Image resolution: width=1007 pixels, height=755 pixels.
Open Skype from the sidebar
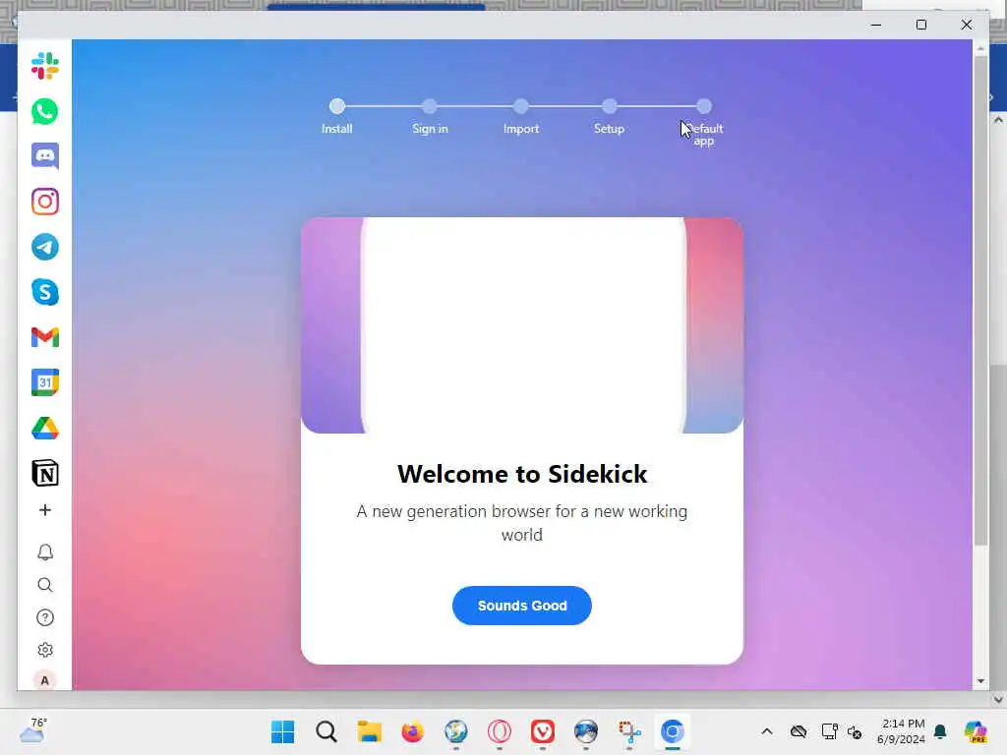pyautogui.click(x=45, y=292)
